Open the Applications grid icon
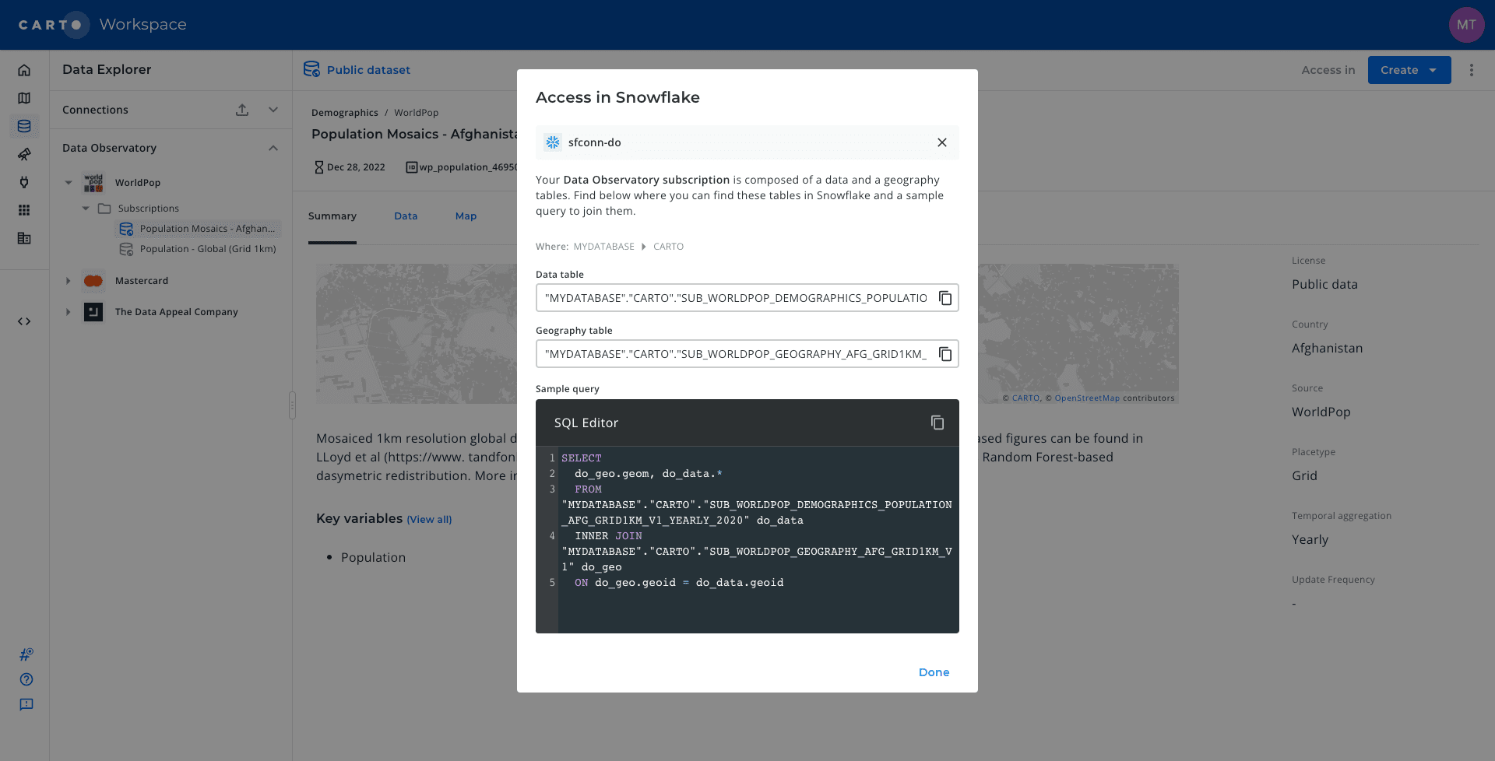The image size is (1495, 761). pyautogui.click(x=25, y=210)
